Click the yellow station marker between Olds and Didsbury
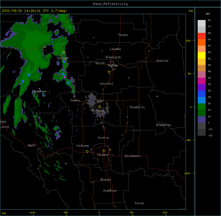Screen dimensions: 221x216 tap(99, 107)
